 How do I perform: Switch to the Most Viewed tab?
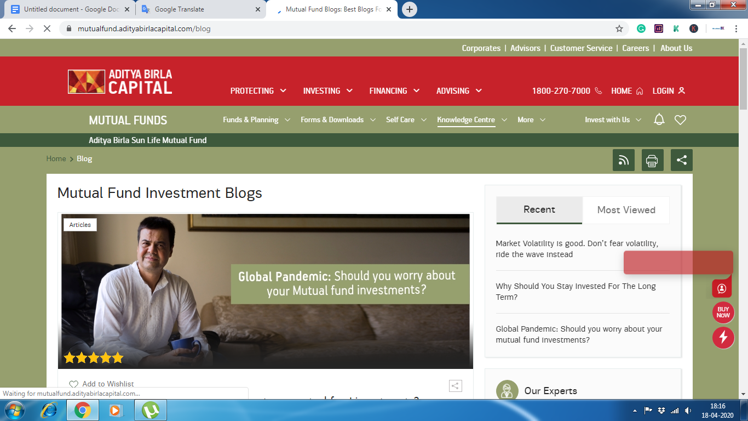tap(626, 210)
